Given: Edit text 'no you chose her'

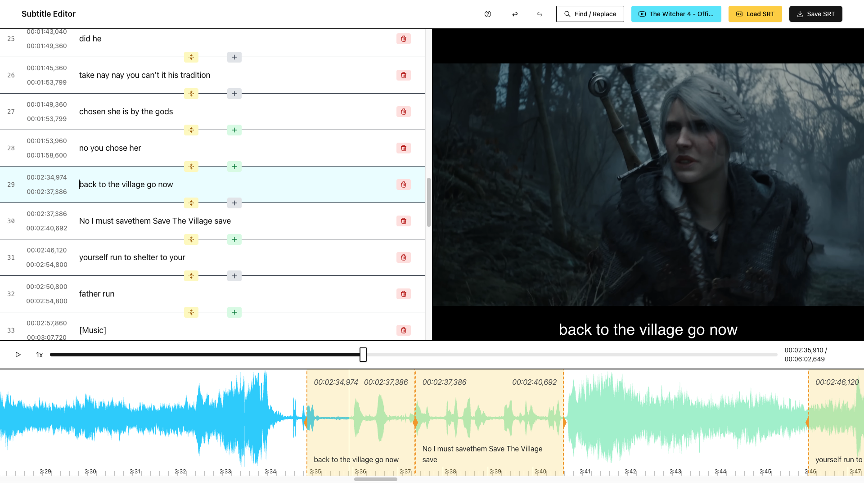Looking at the screenshot, I should [x=110, y=148].
